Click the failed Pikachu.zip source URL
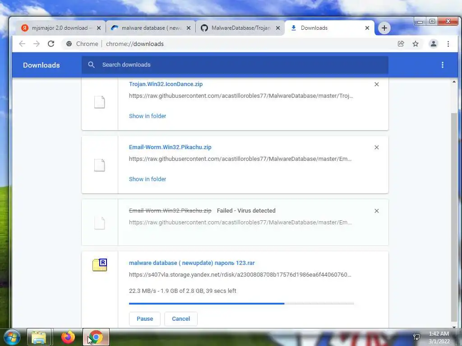Image resolution: width=462 pixels, height=346 pixels. [x=240, y=223]
